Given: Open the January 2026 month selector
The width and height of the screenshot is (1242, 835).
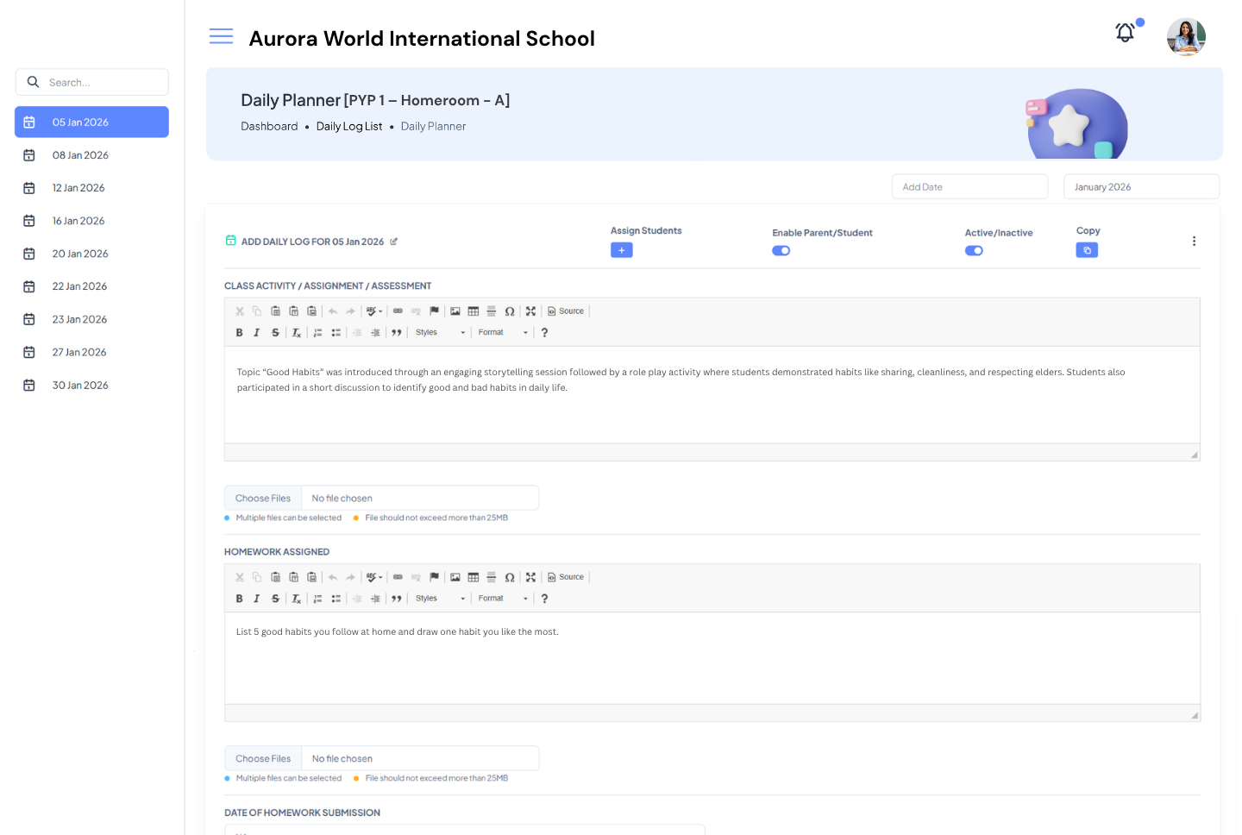Looking at the screenshot, I should 1140,187.
